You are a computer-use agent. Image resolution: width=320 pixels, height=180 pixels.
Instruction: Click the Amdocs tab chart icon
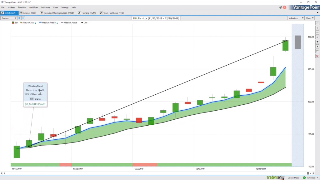point(21,13)
